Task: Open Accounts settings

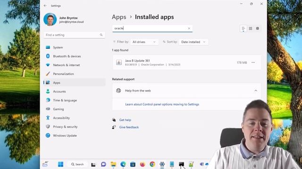Action: tap(75, 92)
